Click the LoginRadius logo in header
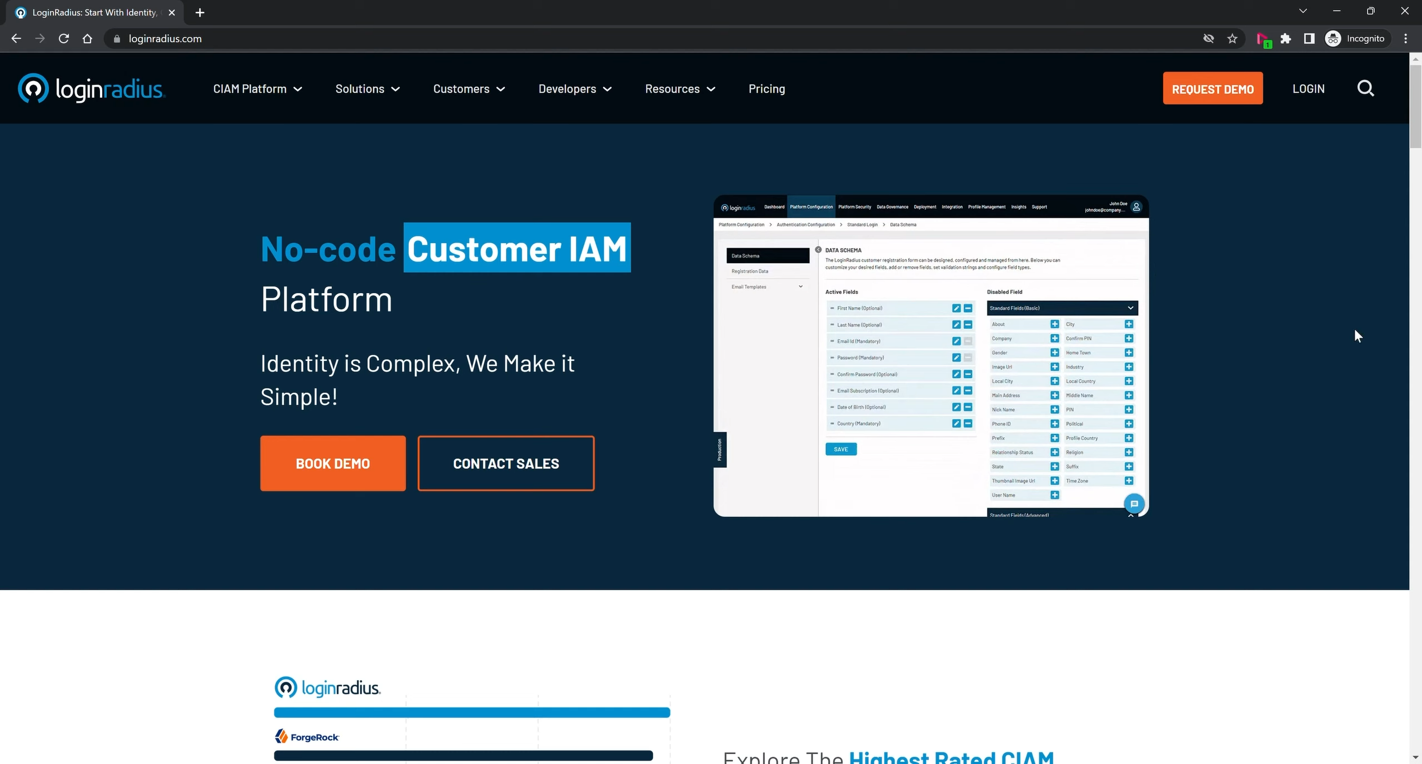1422x764 pixels. [x=92, y=89]
